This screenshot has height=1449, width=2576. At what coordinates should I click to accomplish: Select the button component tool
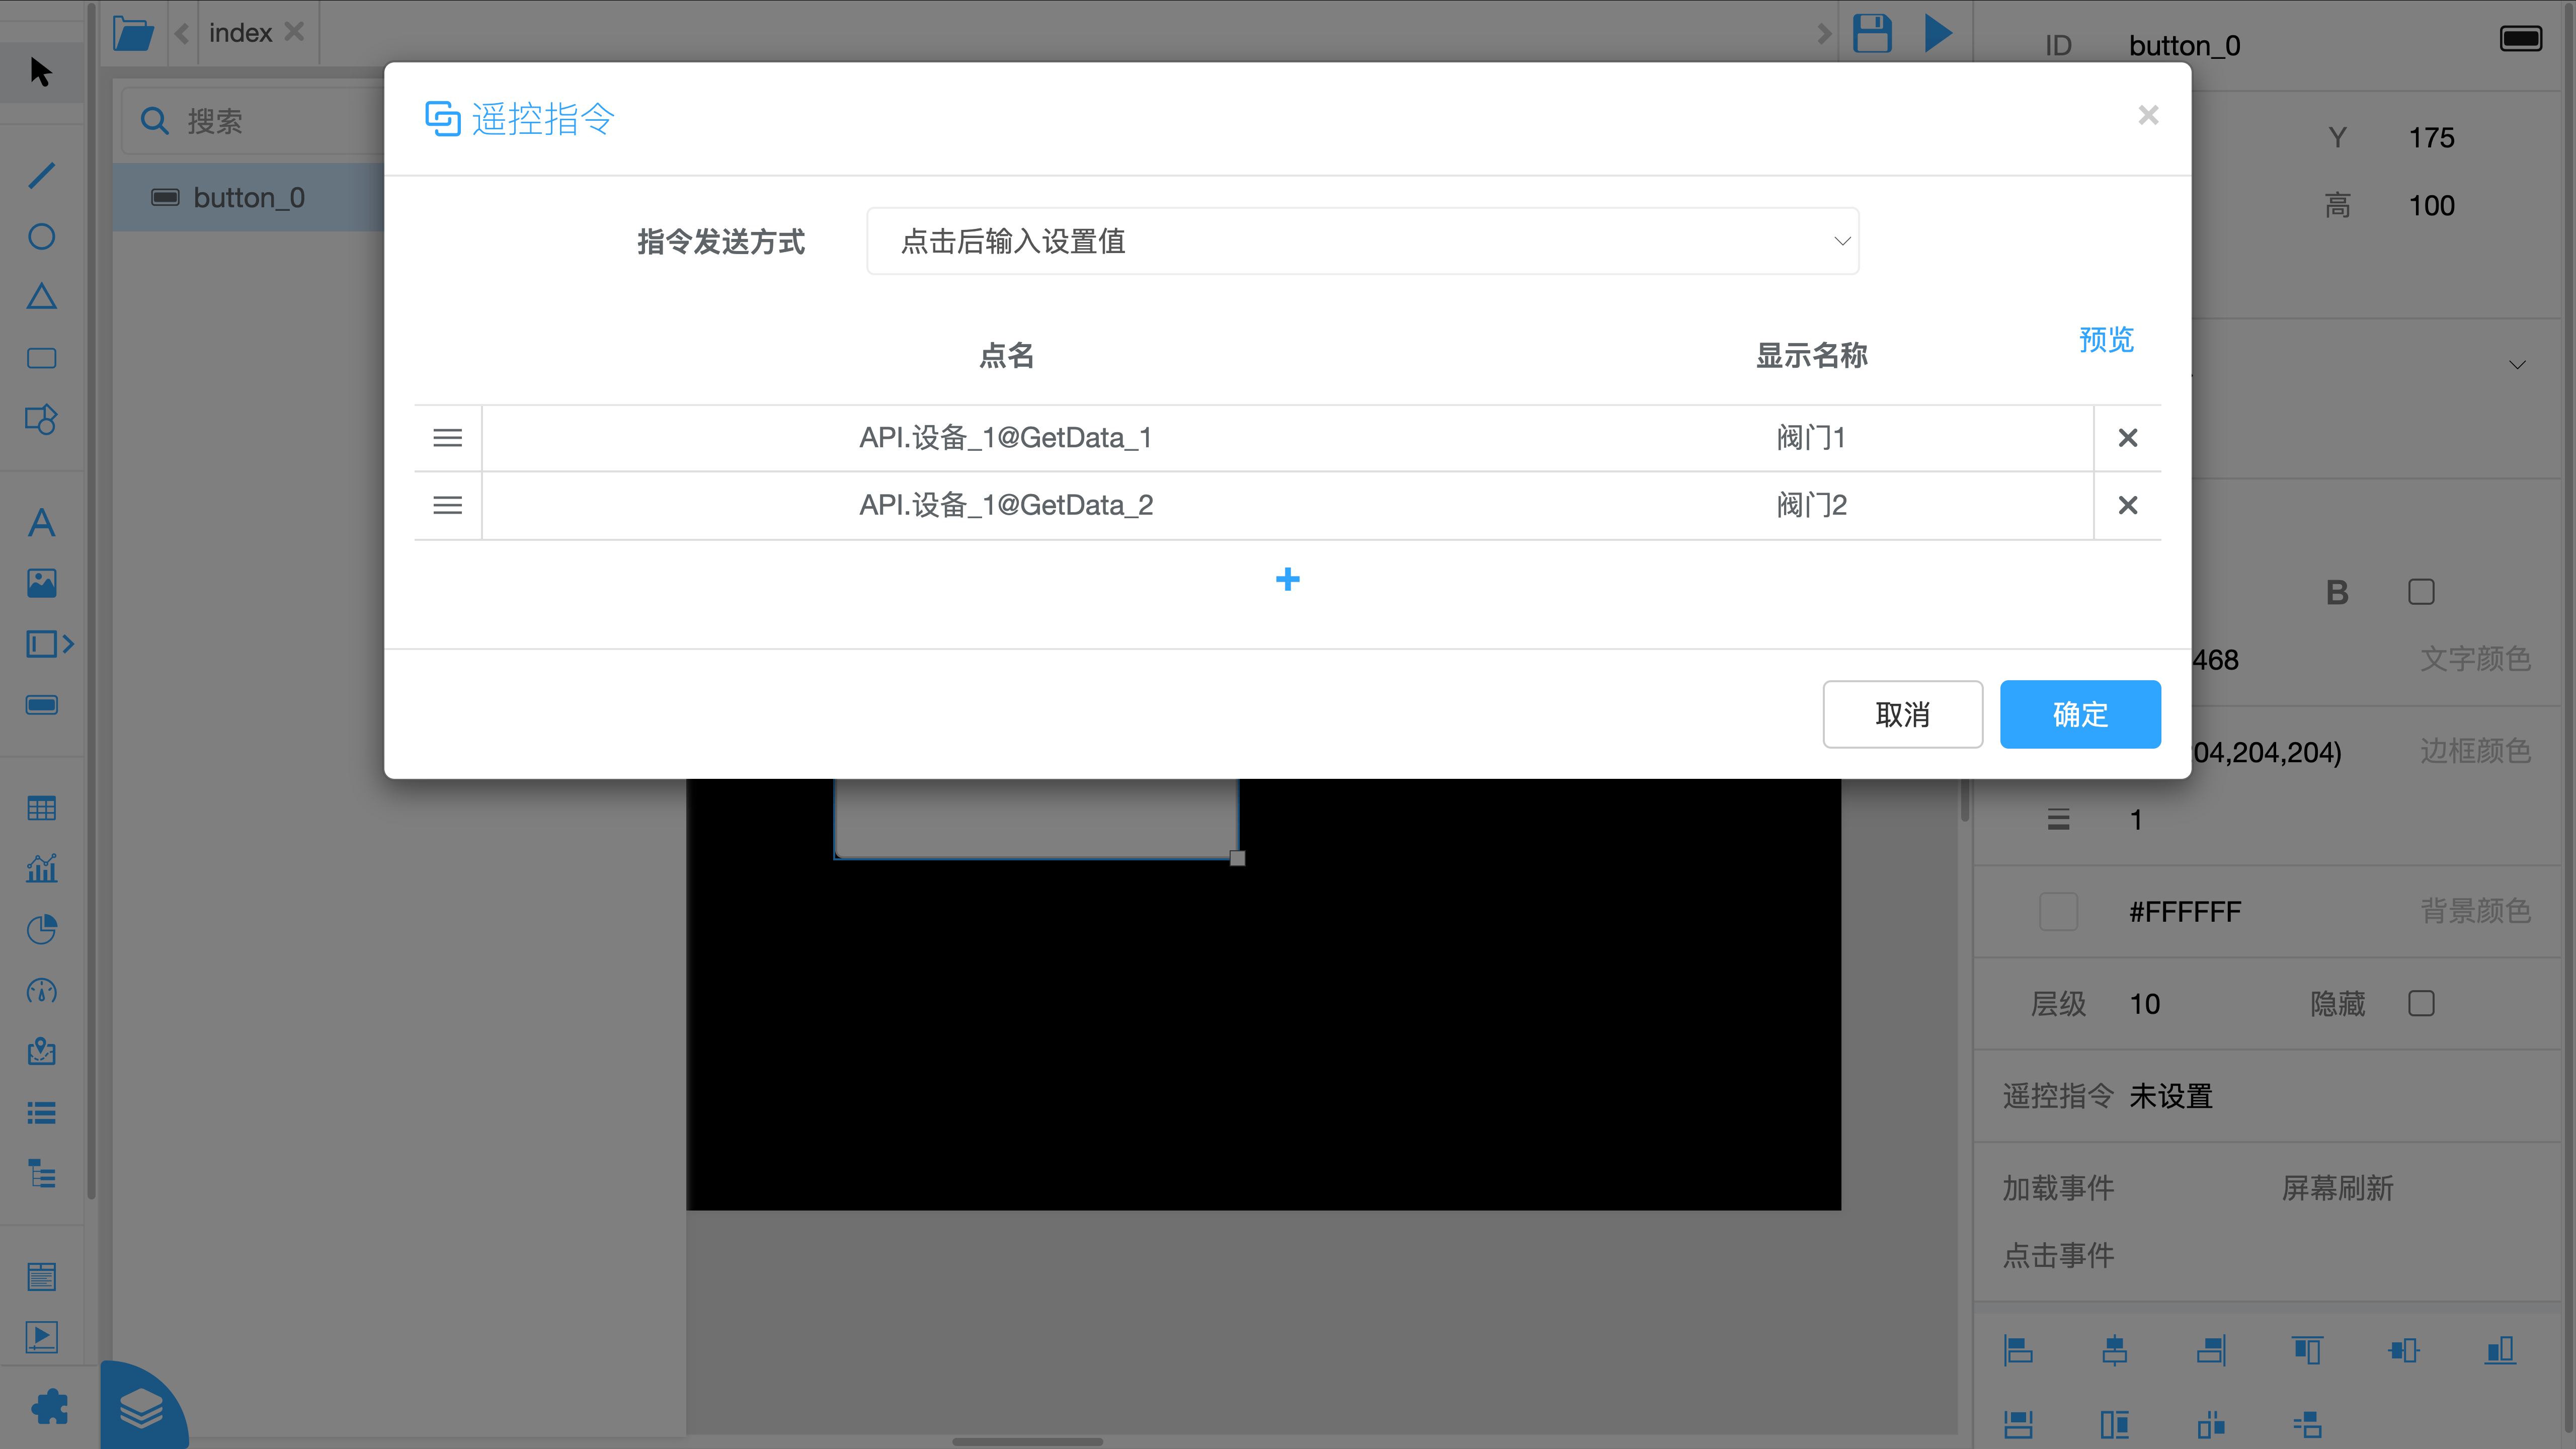41,705
